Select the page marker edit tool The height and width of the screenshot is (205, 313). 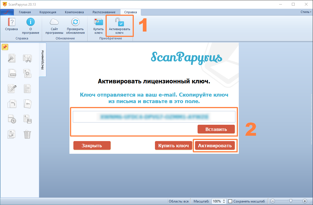12,89
